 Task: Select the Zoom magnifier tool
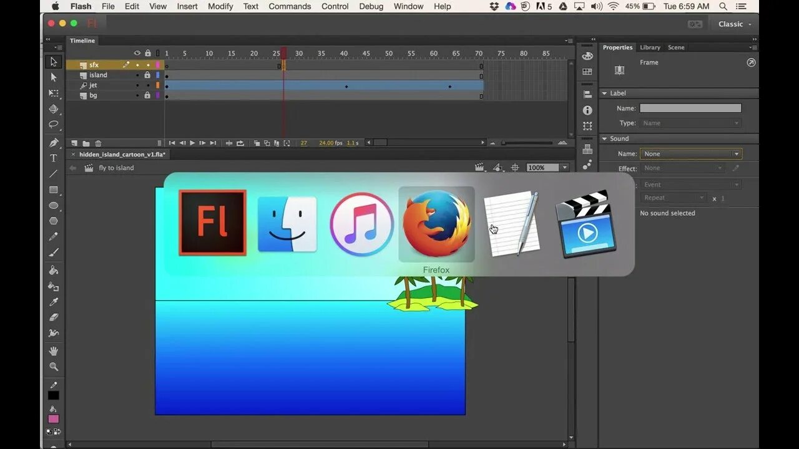point(54,367)
